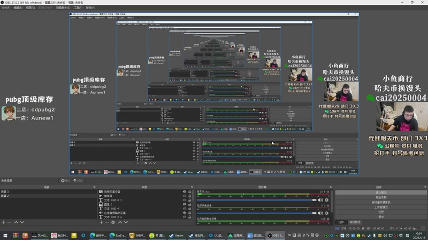This screenshot has height=240, width=428.
Task: Lock toggle for 应用音频输出采集 source
Action: (x=190, y=213)
